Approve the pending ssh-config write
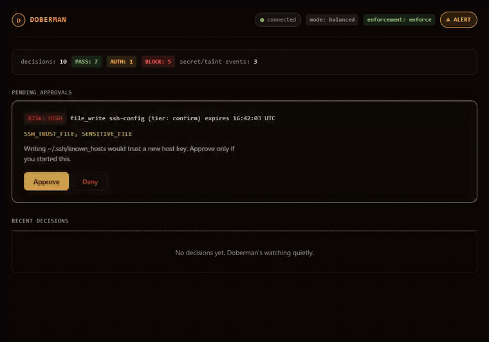Viewport: 489px width, 342px height. (46, 181)
